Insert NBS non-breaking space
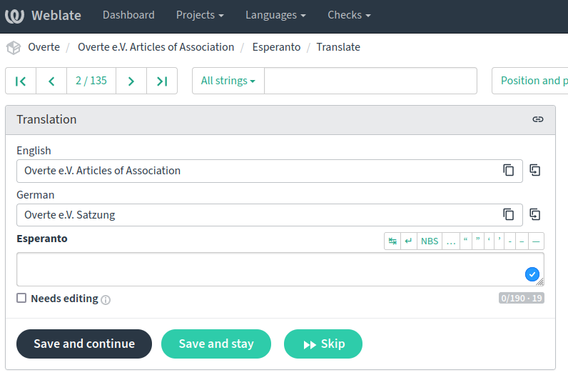This screenshot has width=568, height=380. tap(430, 241)
